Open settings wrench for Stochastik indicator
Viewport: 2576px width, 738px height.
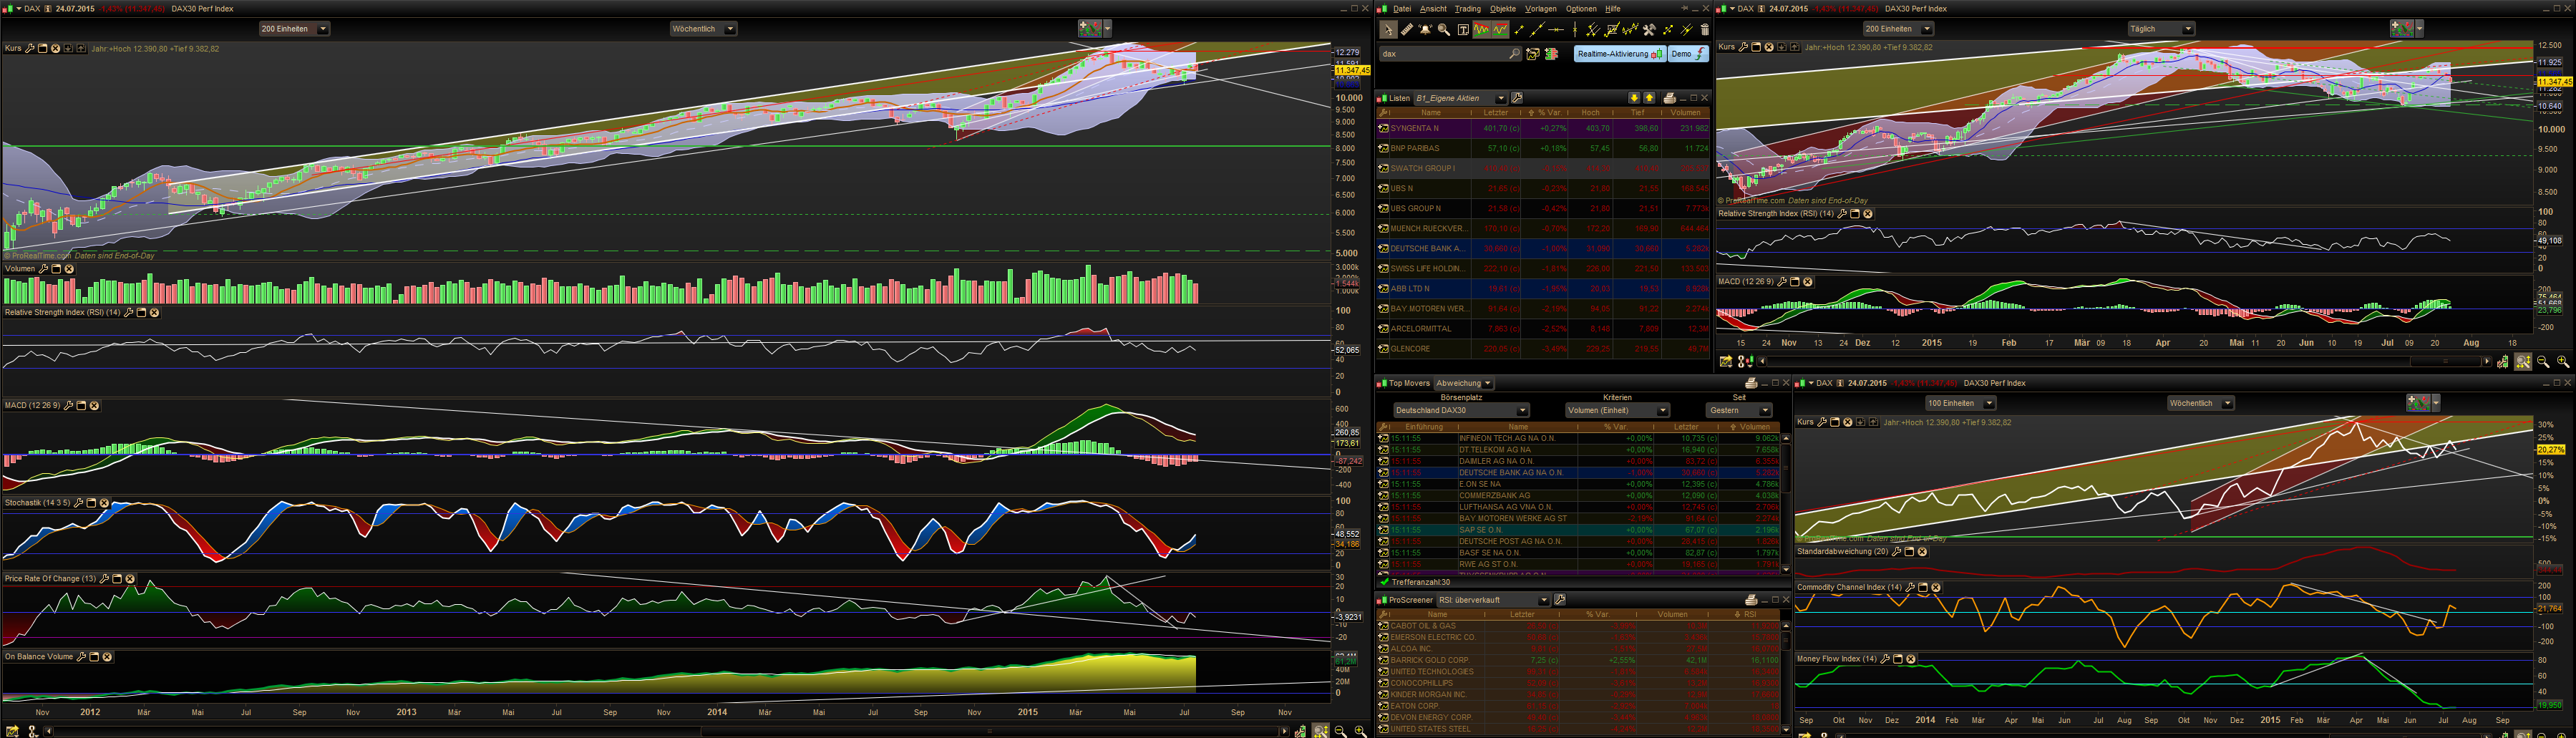(x=79, y=503)
